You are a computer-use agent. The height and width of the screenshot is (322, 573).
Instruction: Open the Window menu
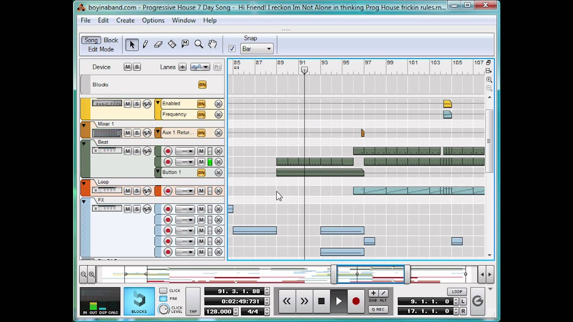tap(184, 20)
